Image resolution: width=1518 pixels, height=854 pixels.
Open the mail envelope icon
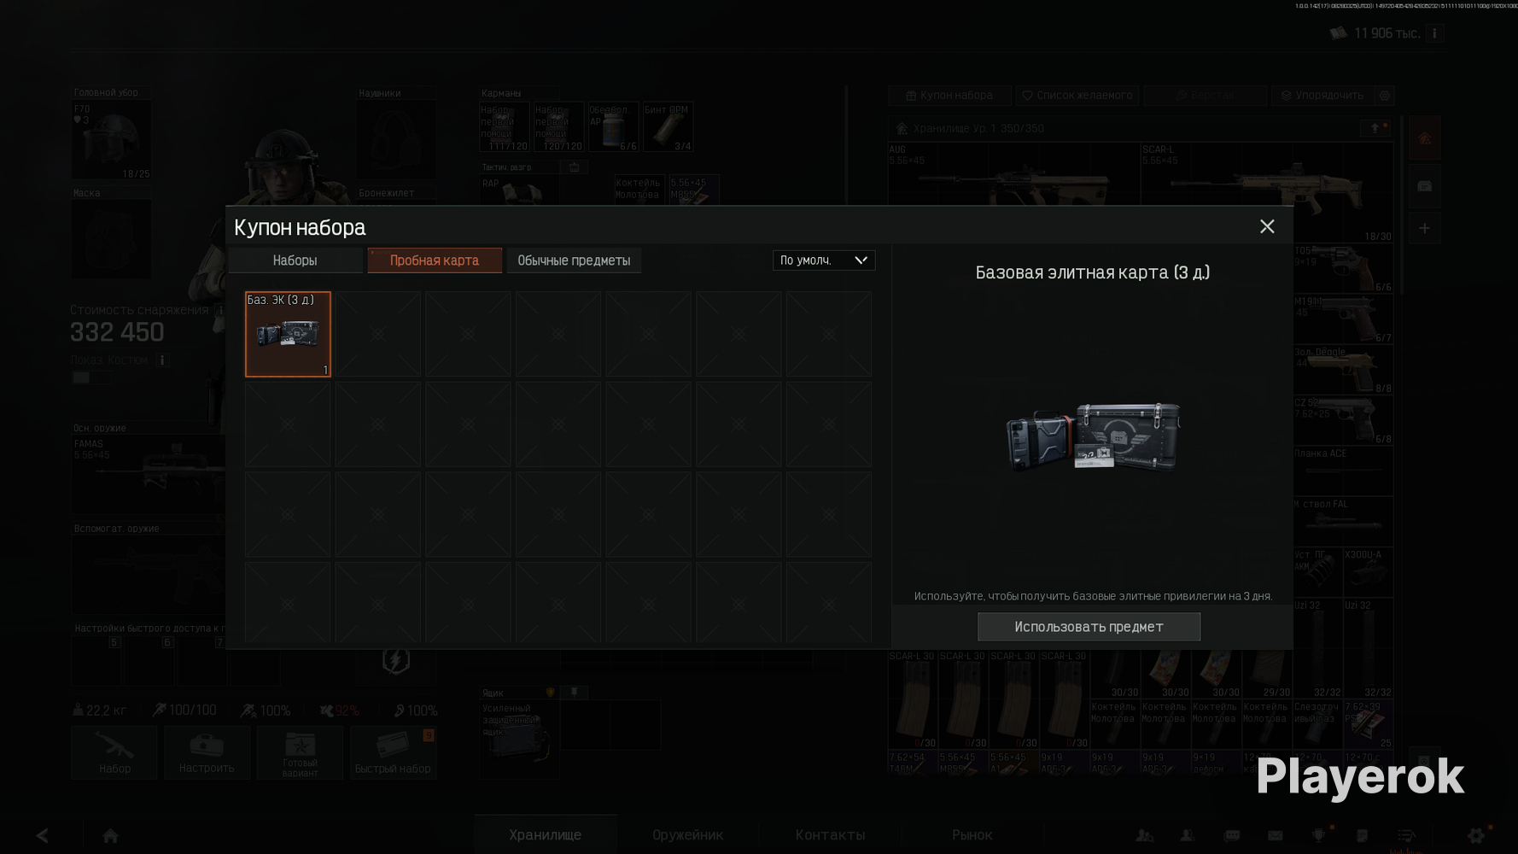[x=1276, y=835]
